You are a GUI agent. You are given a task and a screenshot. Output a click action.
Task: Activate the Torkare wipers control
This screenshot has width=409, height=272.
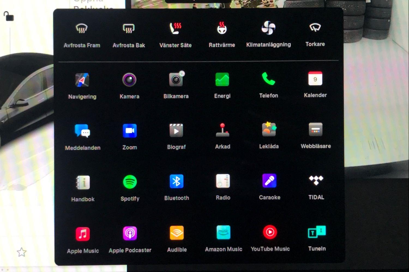315,27
